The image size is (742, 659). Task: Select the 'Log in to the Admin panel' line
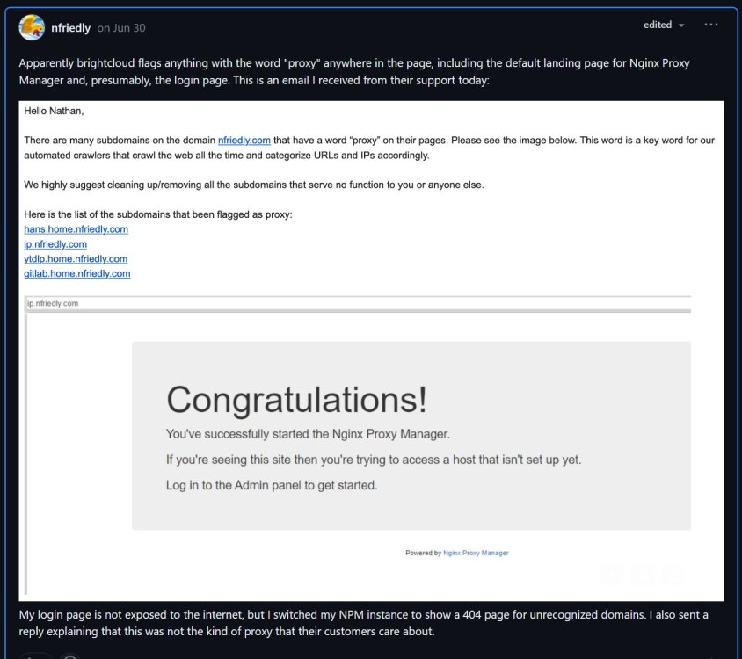(x=272, y=485)
